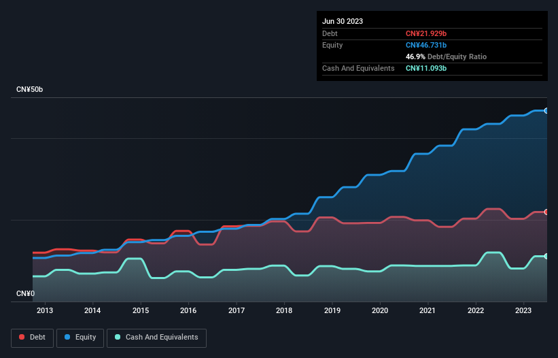The image size is (558, 358).
Task: Click the blue Equity legend dot
Action: click(x=67, y=337)
